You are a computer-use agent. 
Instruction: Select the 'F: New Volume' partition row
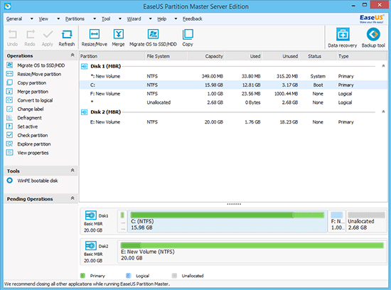tap(233, 94)
